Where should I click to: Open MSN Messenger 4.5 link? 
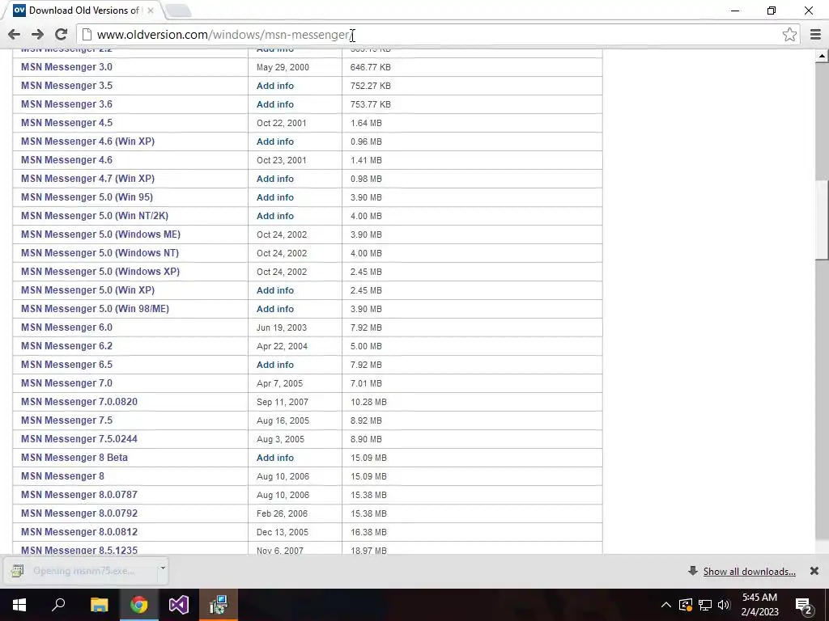point(66,123)
